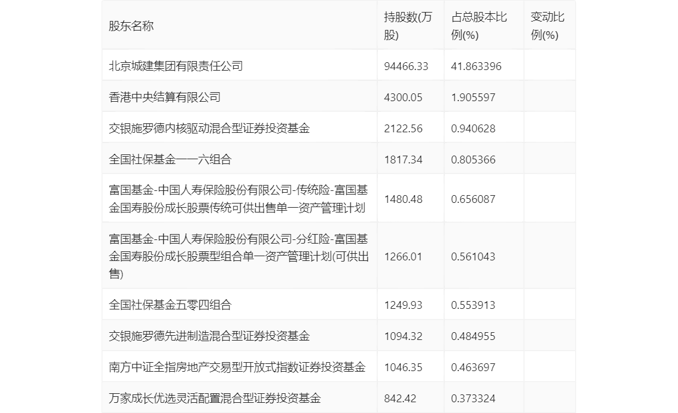
Task: Select the 41.863396 percentage cell
Action: [476, 66]
